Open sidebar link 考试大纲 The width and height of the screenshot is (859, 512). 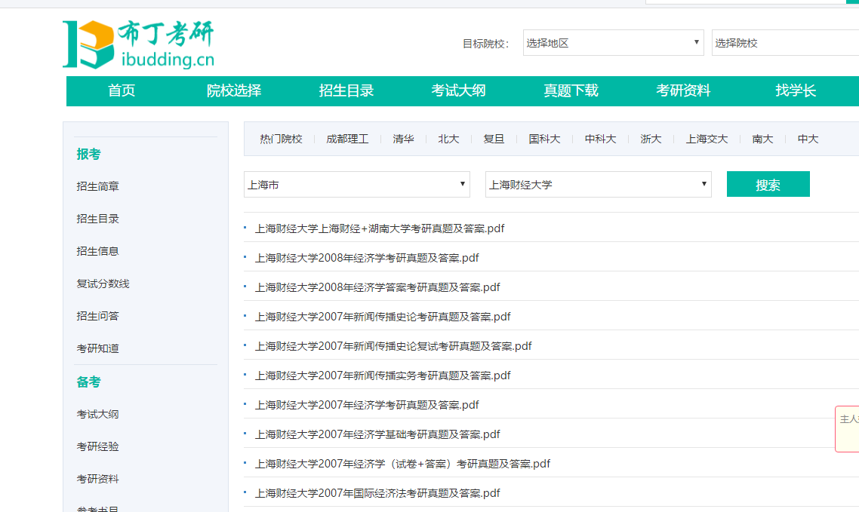[x=97, y=415]
